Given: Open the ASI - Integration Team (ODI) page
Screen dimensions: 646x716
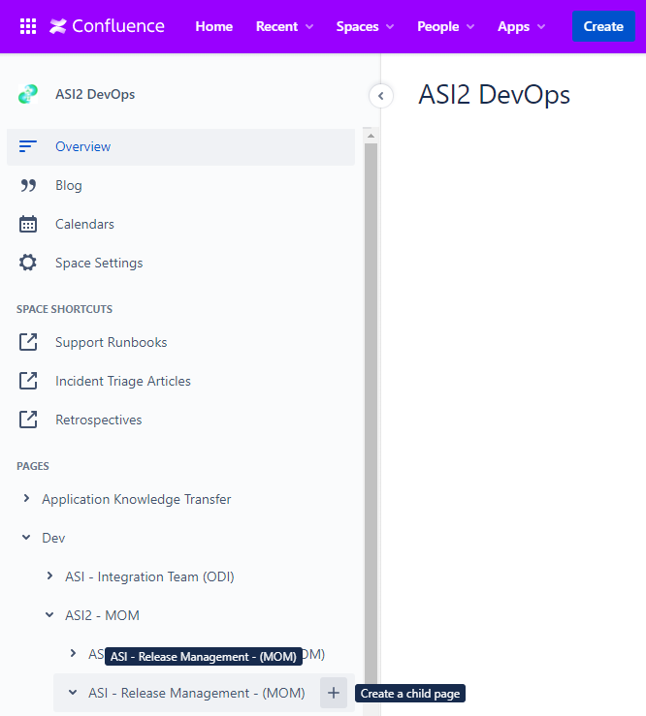Looking at the screenshot, I should [149, 576].
